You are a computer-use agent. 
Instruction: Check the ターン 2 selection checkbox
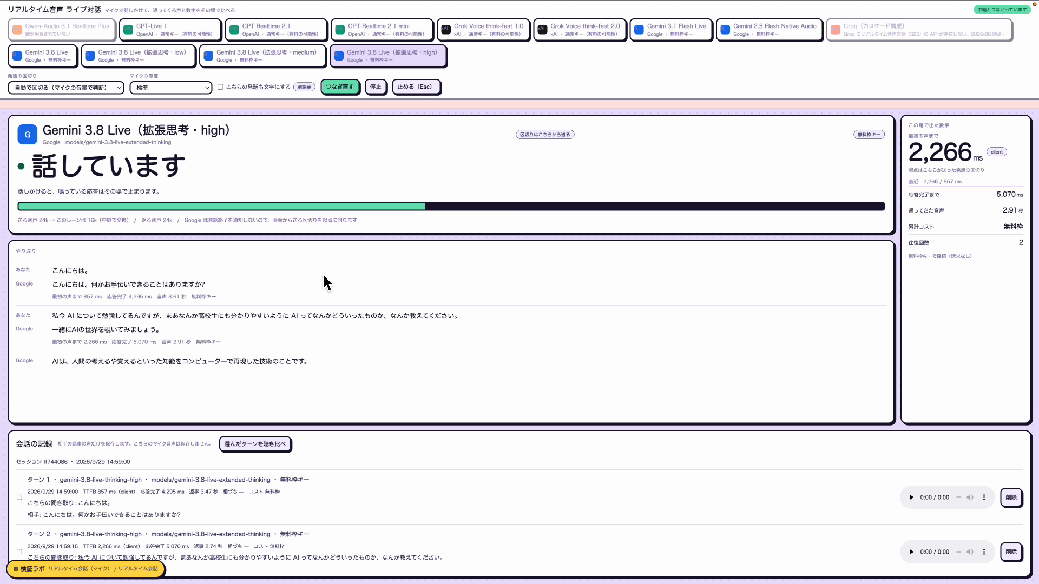(x=19, y=552)
